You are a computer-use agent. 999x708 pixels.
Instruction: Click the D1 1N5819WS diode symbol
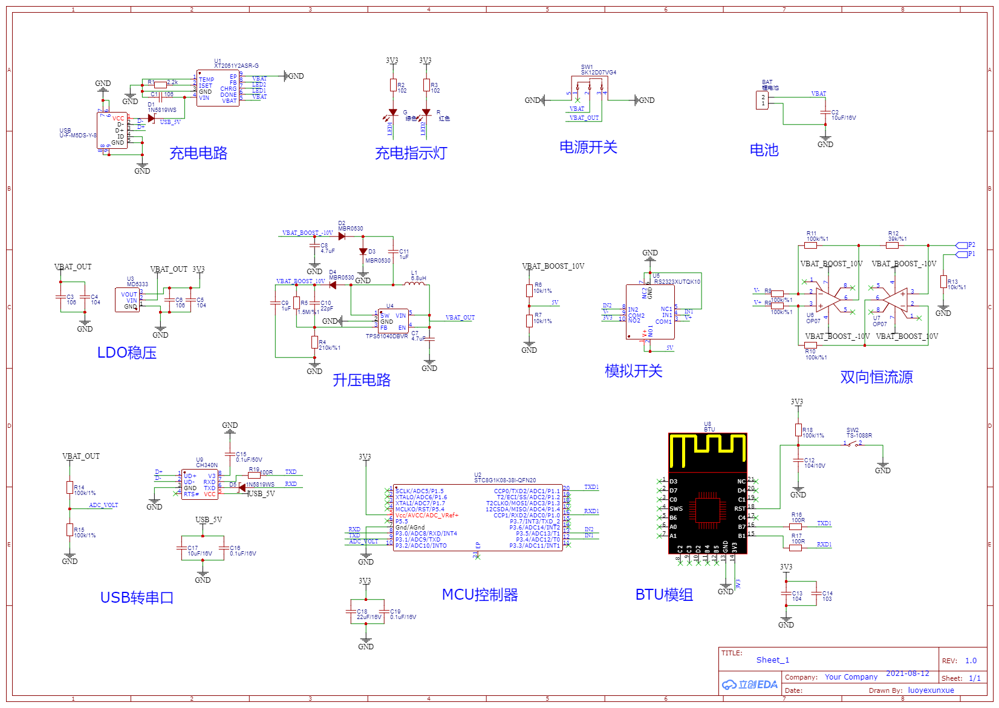pos(151,118)
